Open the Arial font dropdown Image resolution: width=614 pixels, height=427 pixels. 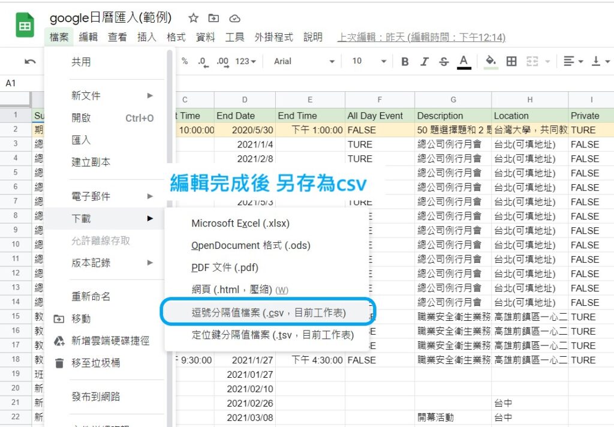304,61
